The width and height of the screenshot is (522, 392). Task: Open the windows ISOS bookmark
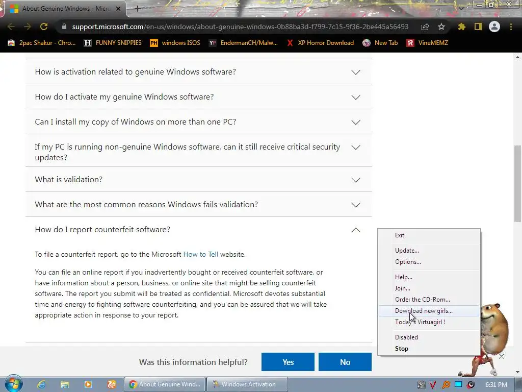click(175, 43)
